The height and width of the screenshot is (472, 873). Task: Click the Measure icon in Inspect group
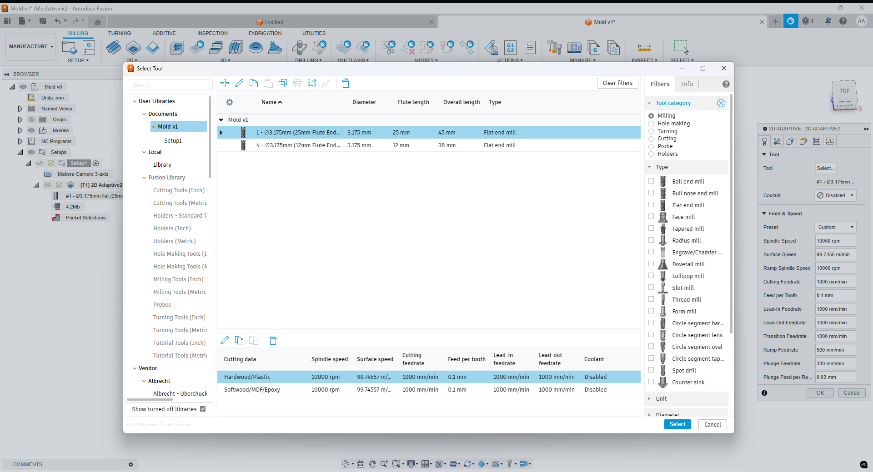click(644, 47)
